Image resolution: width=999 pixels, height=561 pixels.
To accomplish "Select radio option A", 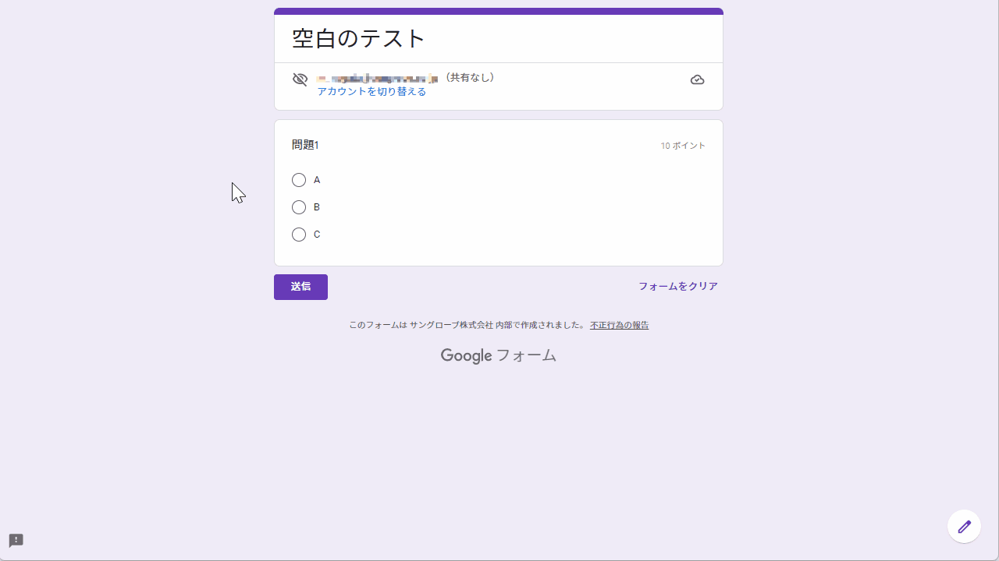I will pyautogui.click(x=299, y=180).
